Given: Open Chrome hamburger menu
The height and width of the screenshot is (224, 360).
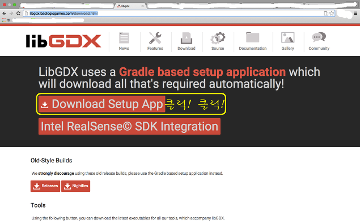Looking at the screenshot, I should point(355,13).
